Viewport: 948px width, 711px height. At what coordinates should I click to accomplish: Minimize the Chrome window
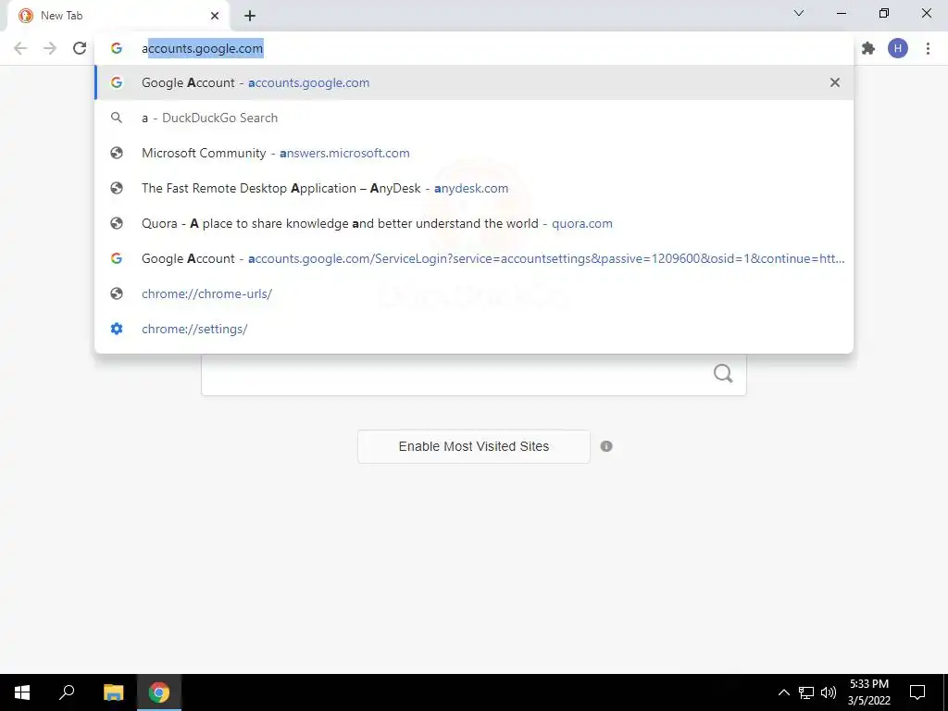point(842,13)
